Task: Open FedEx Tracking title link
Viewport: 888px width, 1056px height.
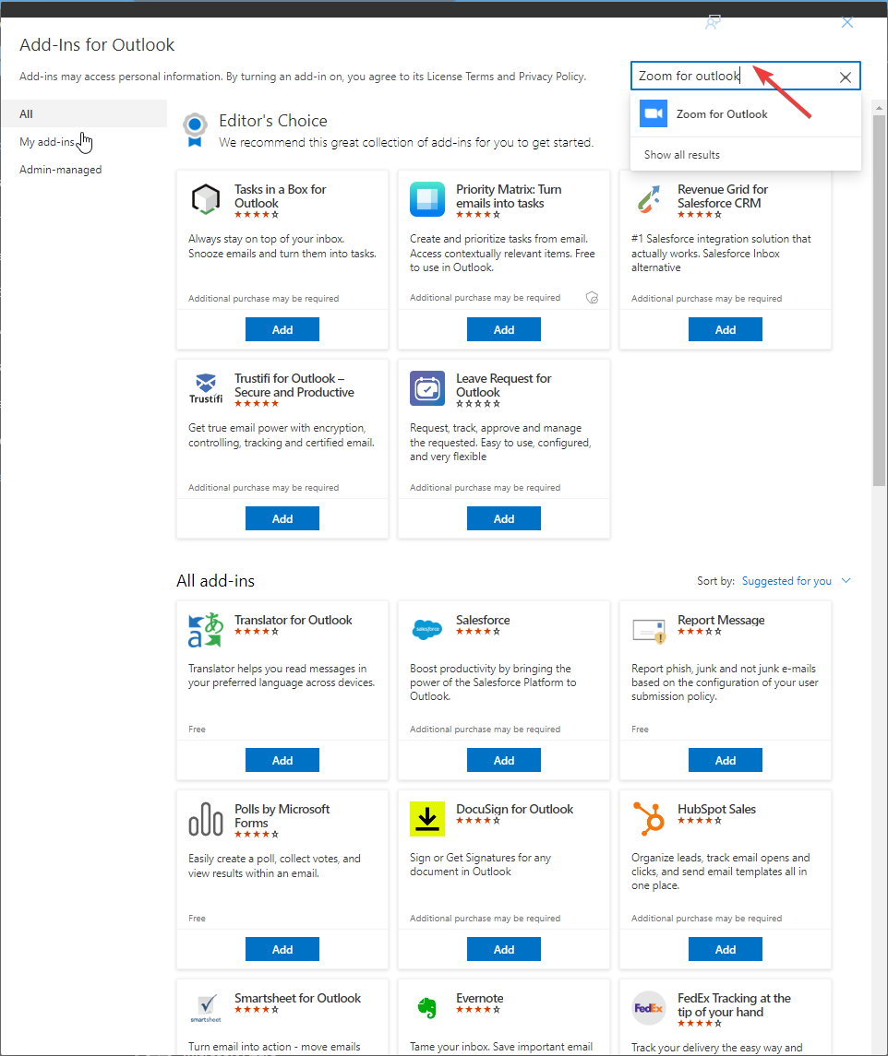Action: pyautogui.click(x=734, y=1005)
